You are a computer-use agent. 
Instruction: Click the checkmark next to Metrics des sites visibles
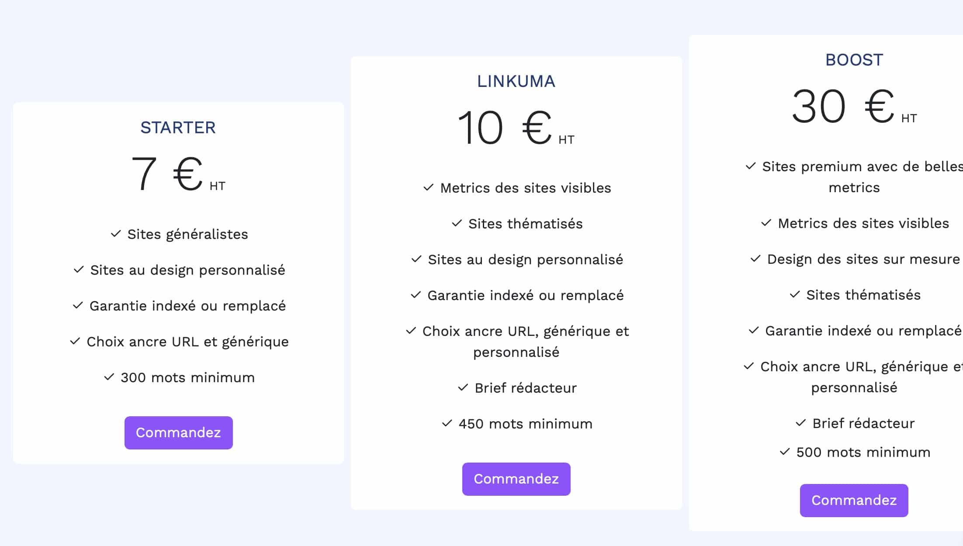coord(427,188)
